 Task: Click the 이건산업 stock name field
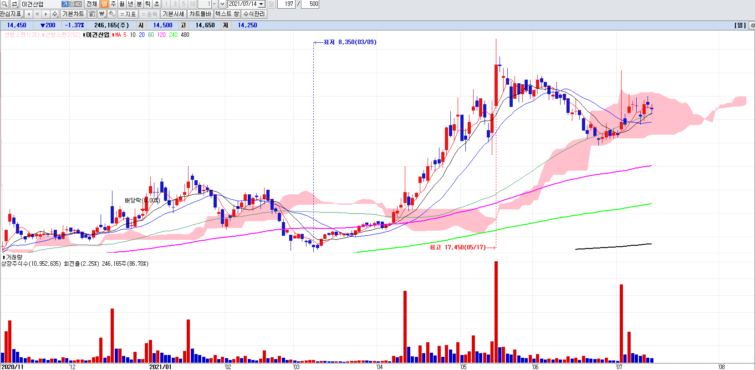[41, 4]
